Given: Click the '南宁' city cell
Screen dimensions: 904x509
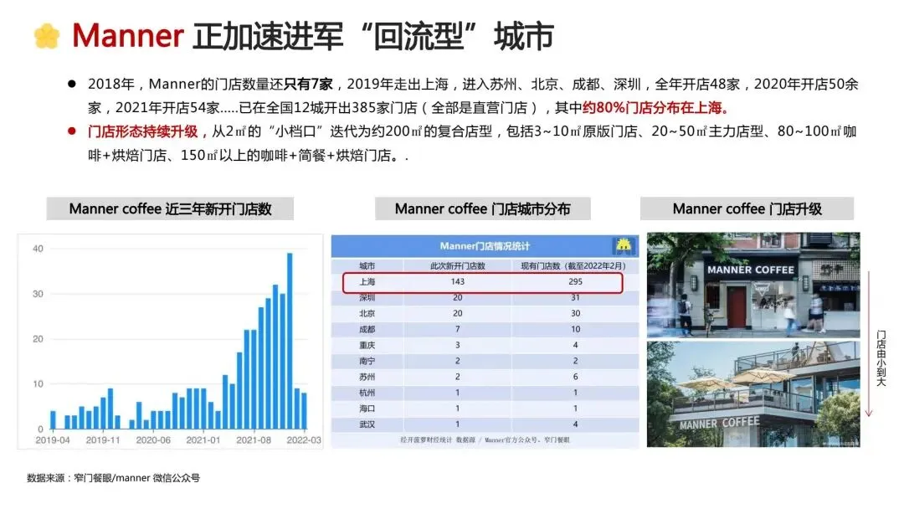Looking at the screenshot, I should pyautogui.click(x=367, y=361).
